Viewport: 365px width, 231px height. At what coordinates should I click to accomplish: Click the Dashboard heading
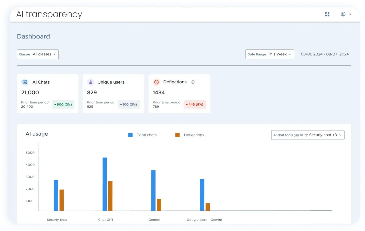tap(33, 36)
